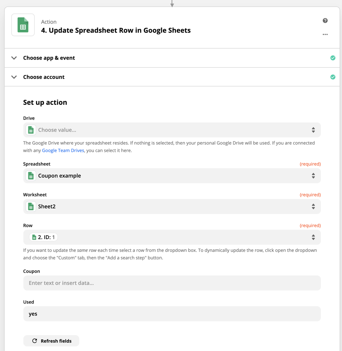
Task: Click the refresh arrow icon
Action: coord(35,341)
